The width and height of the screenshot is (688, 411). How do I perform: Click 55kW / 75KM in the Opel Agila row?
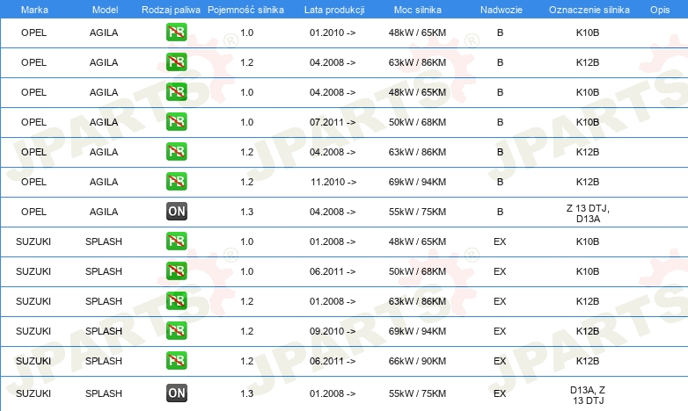(417, 211)
